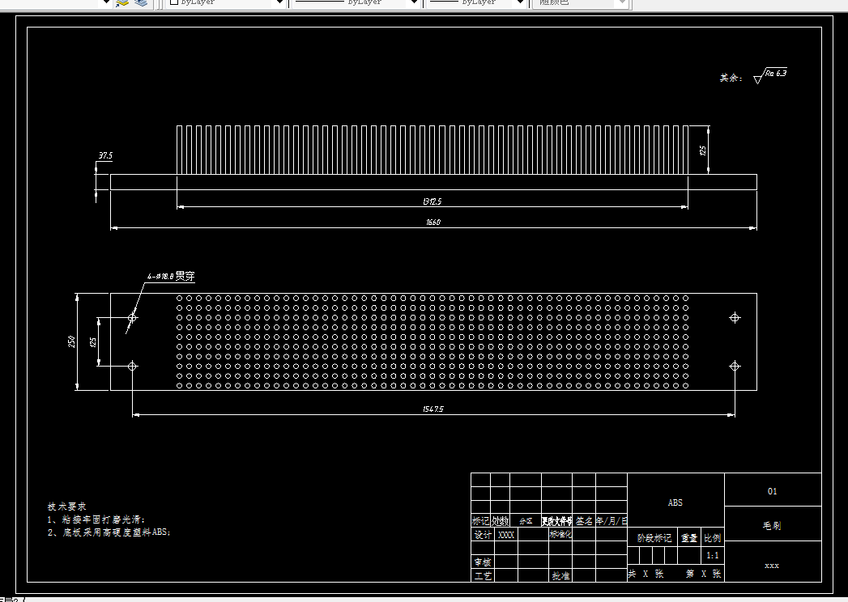The height and width of the screenshot is (602, 848).
Task: Click the layer states manager icon
Action: coord(141,2)
